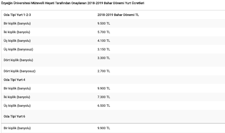Select the 'Oda Tipi Yurt 6' section header
Viewport: 225px width, 133px height.
[14, 116]
